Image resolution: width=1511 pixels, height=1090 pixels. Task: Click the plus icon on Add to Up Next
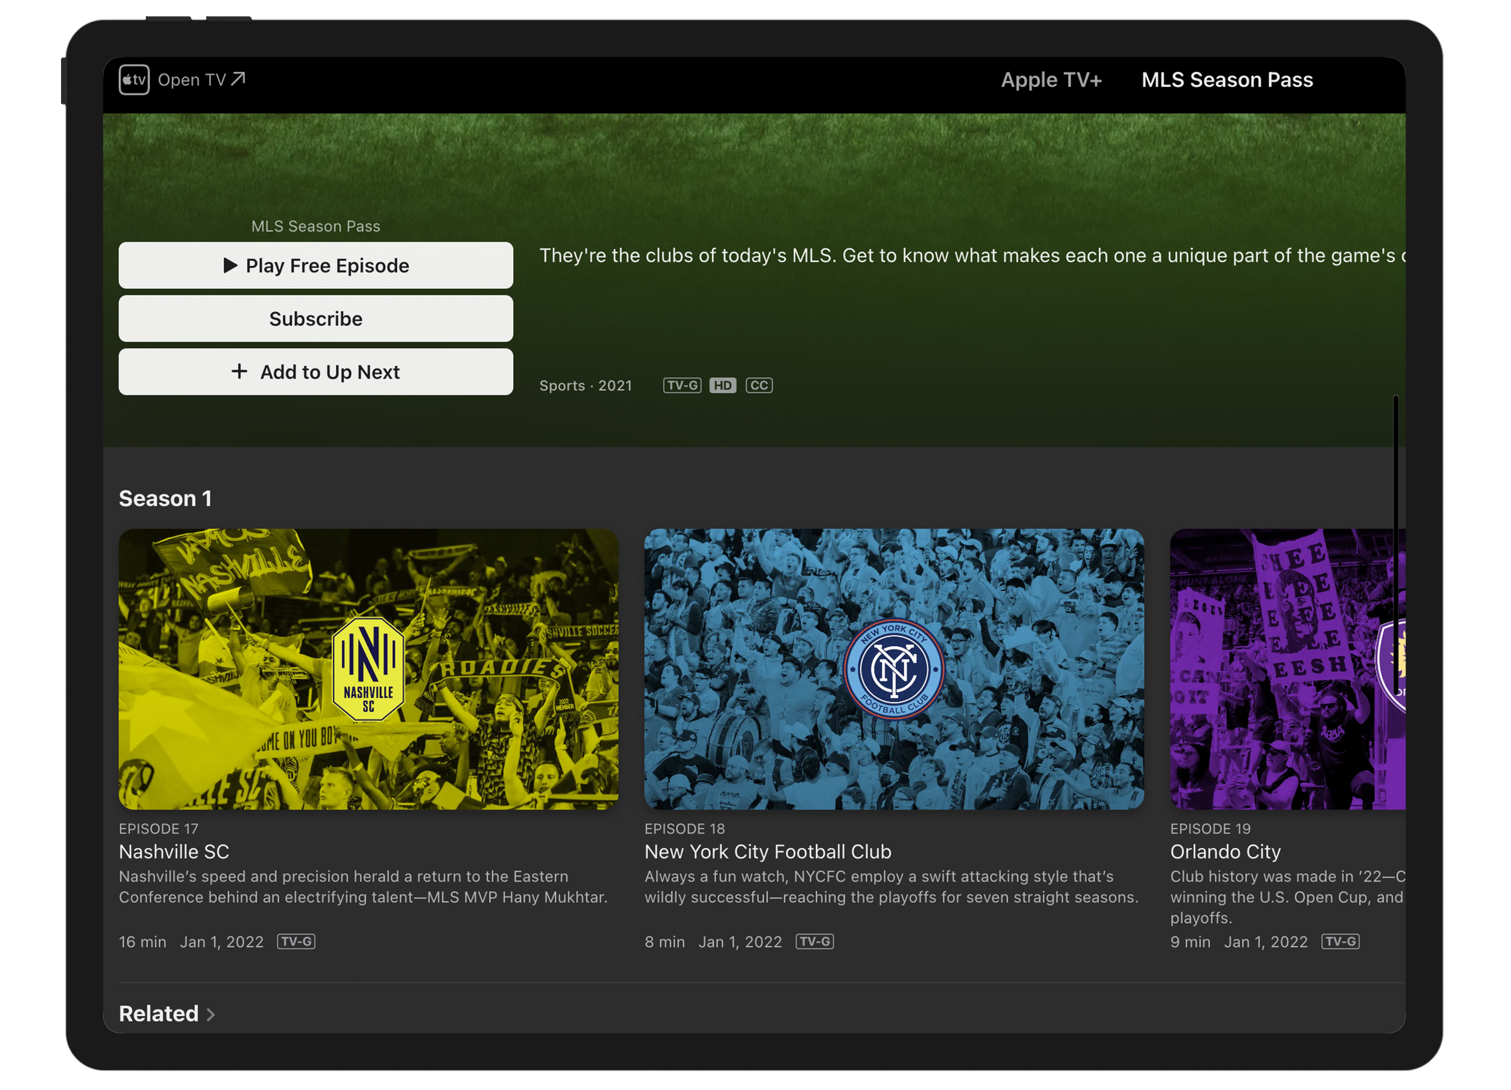(x=239, y=371)
